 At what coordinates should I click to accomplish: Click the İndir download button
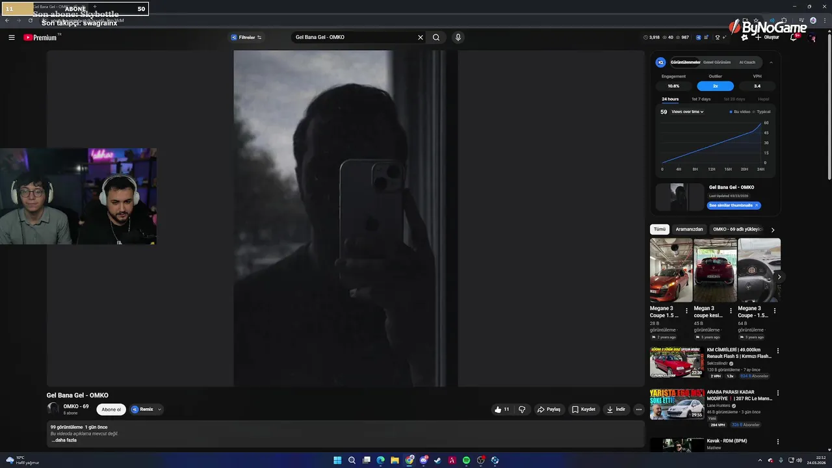(x=616, y=409)
